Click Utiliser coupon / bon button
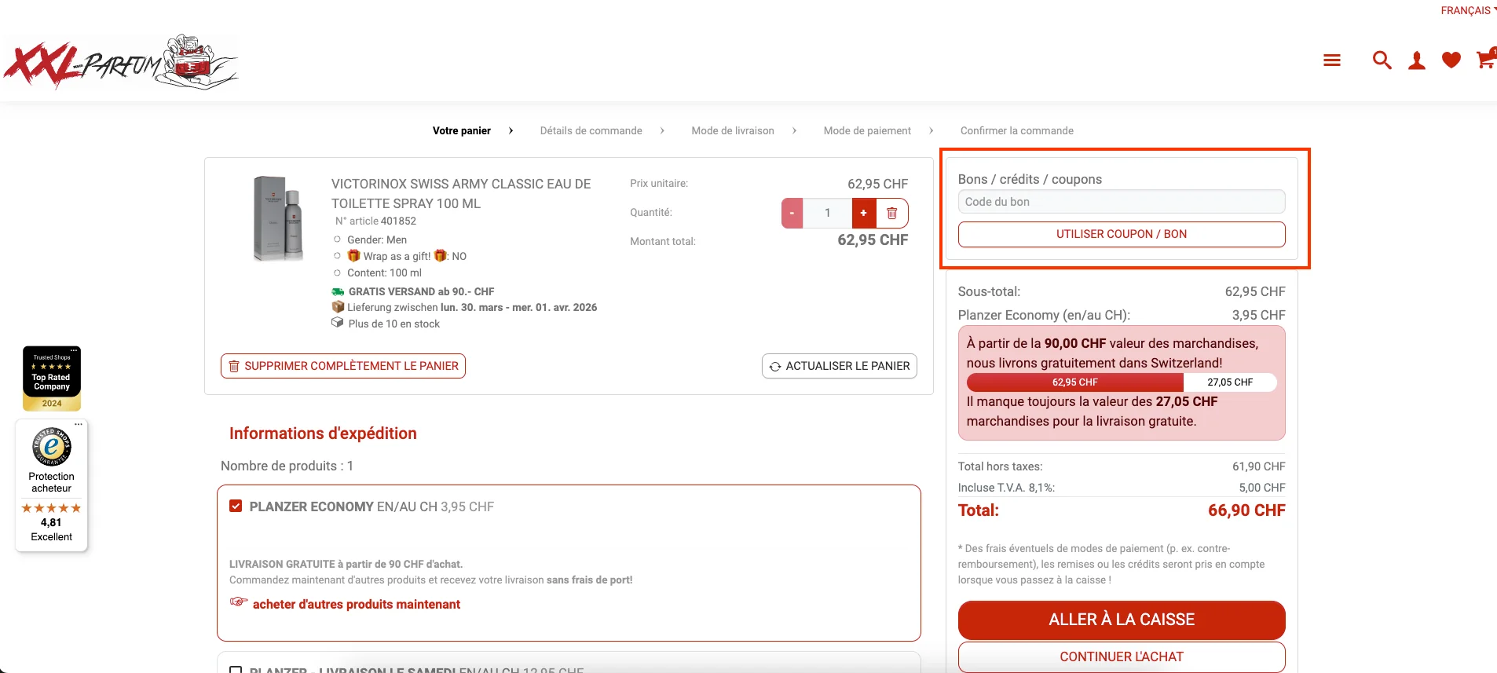The image size is (1497, 673). click(1122, 234)
